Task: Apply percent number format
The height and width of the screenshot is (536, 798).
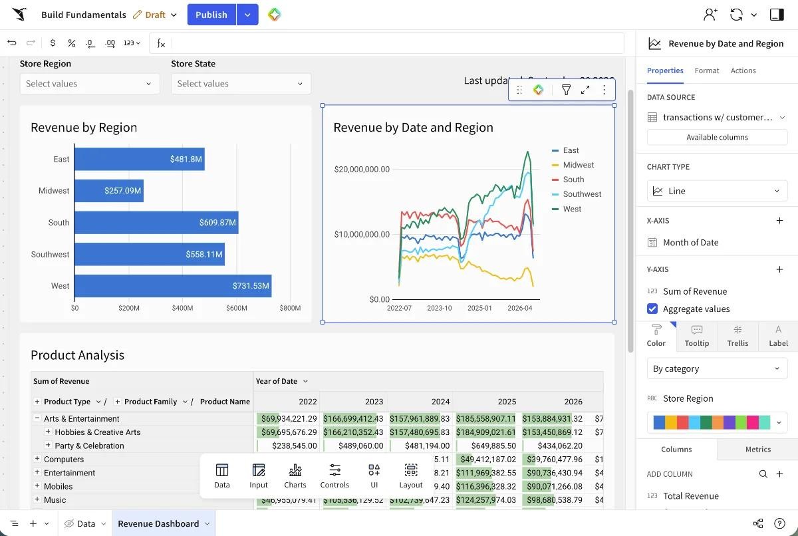Action: click(71, 43)
